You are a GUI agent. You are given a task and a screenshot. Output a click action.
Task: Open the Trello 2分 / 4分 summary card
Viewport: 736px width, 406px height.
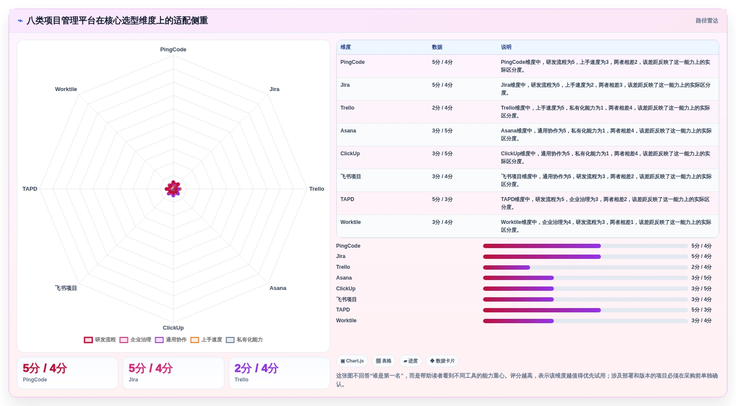point(279,373)
